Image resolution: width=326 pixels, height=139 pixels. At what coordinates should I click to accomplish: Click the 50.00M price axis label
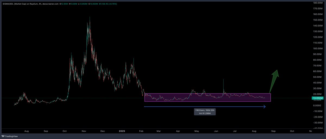point(317,77)
